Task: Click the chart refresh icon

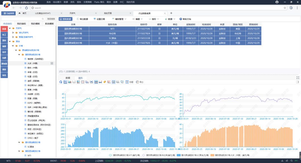Action: pyautogui.click(x=61, y=82)
